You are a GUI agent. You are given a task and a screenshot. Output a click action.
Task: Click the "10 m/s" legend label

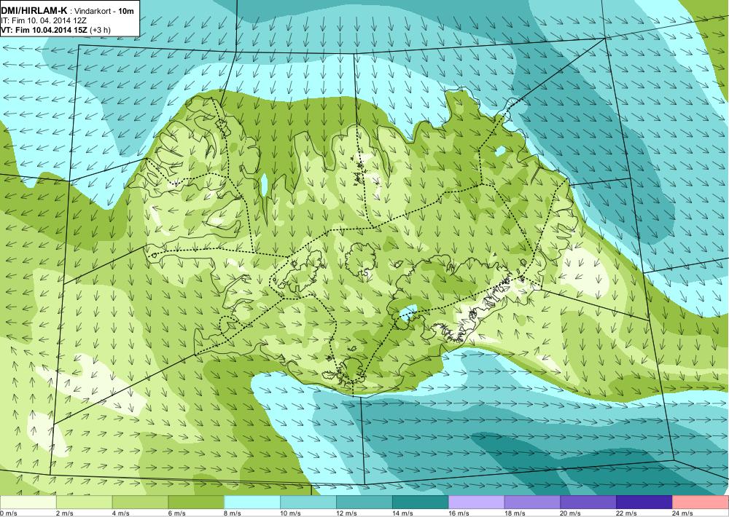[x=291, y=513]
